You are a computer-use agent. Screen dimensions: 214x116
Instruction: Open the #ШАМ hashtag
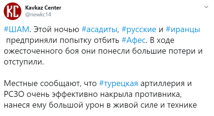tap(16, 29)
